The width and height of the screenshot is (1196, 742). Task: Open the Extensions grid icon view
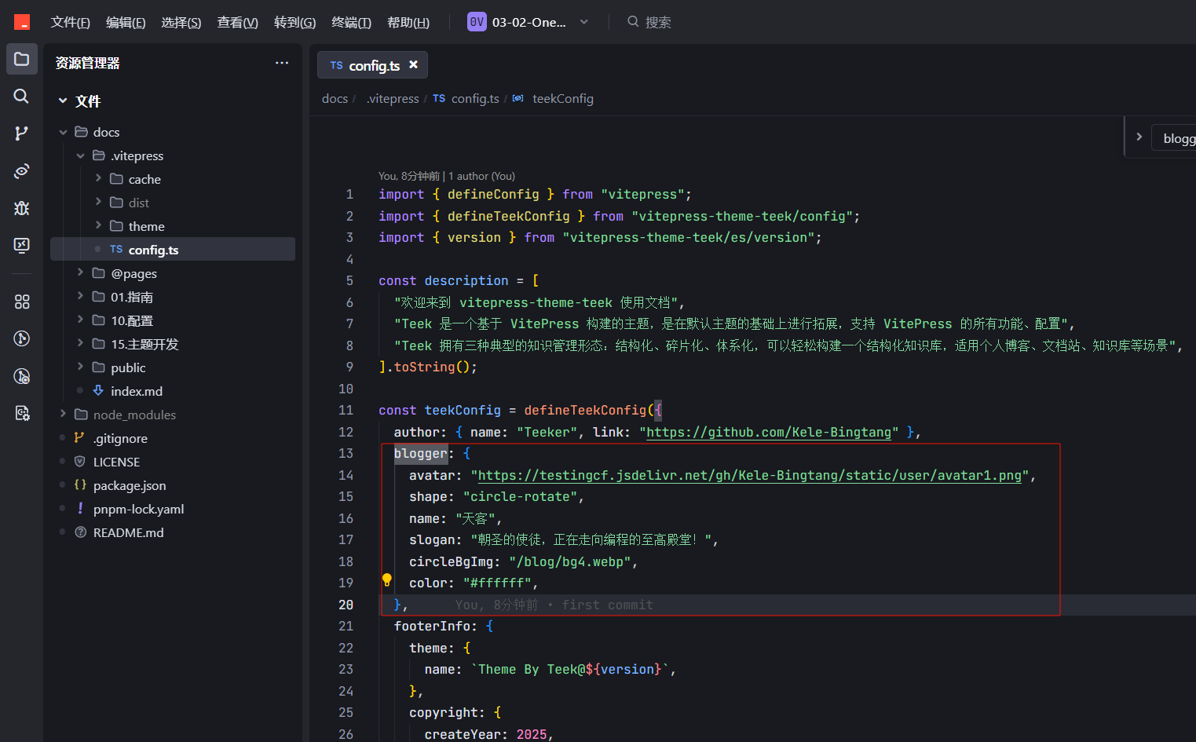(x=22, y=302)
